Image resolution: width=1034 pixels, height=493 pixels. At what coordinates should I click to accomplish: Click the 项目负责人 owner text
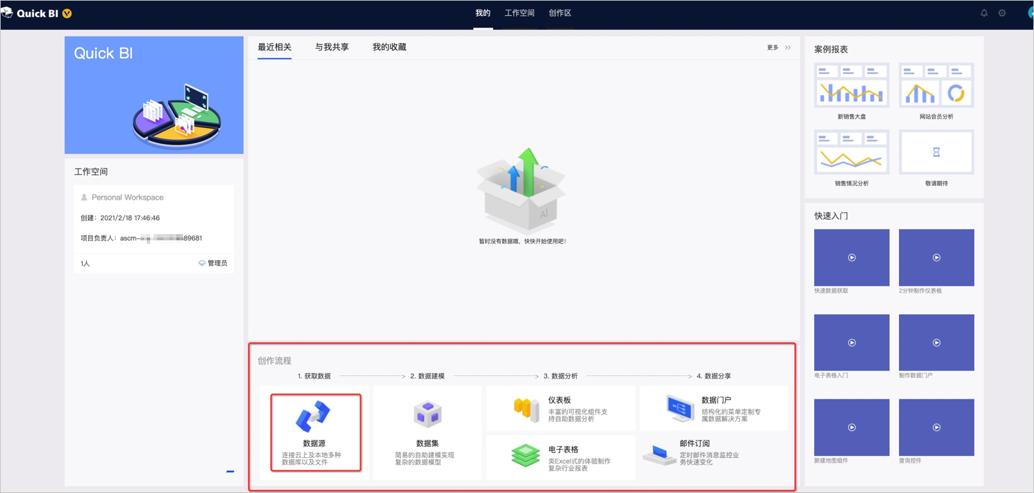click(x=141, y=238)
